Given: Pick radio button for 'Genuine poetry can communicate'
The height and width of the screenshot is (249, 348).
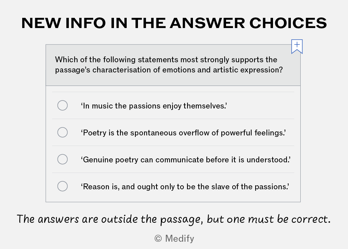Looking at the screenshot, I should [63, 159].
